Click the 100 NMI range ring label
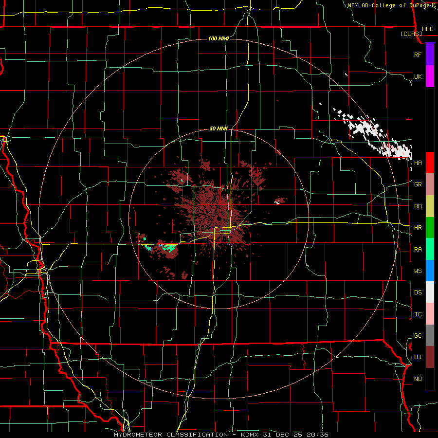Viewport: 438px width, 438px height. (219, 38)
